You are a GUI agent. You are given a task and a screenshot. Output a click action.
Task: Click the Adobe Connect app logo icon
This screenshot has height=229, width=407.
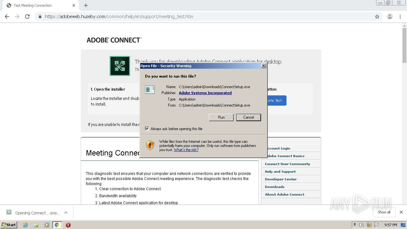(120, 66)
